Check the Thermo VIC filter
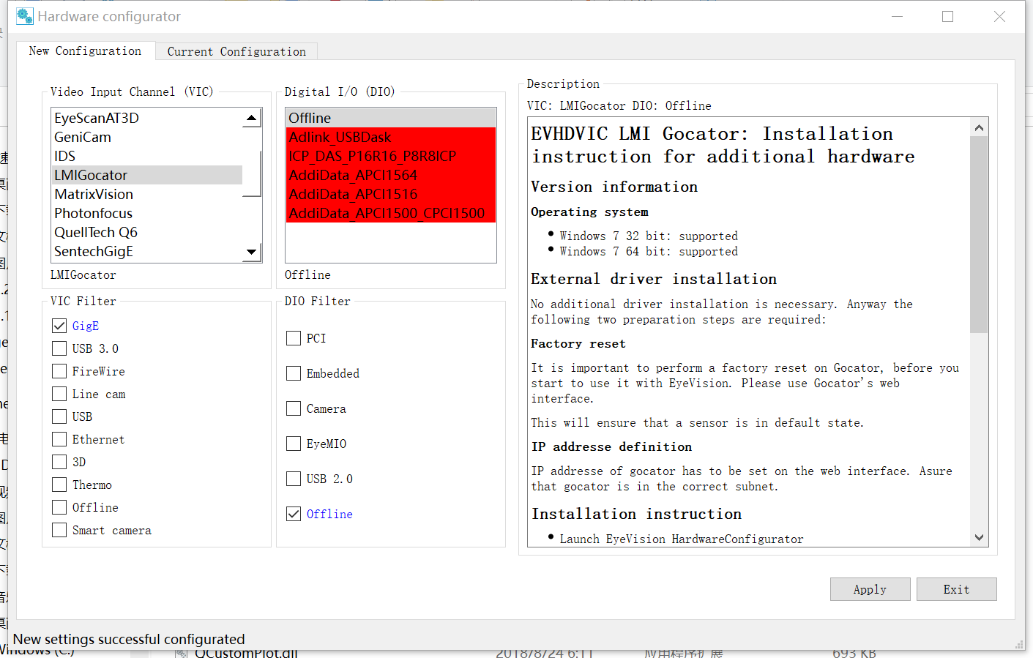 coord(59,485)
